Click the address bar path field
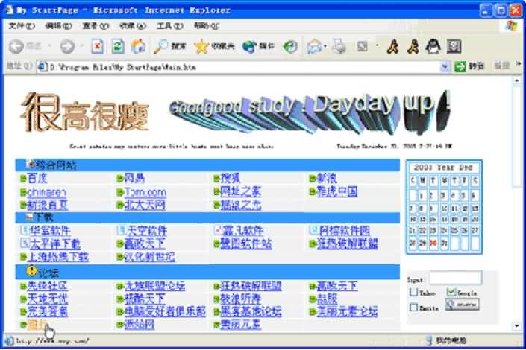The height and width of the screenshot is (350, 526). pos(243,67)
